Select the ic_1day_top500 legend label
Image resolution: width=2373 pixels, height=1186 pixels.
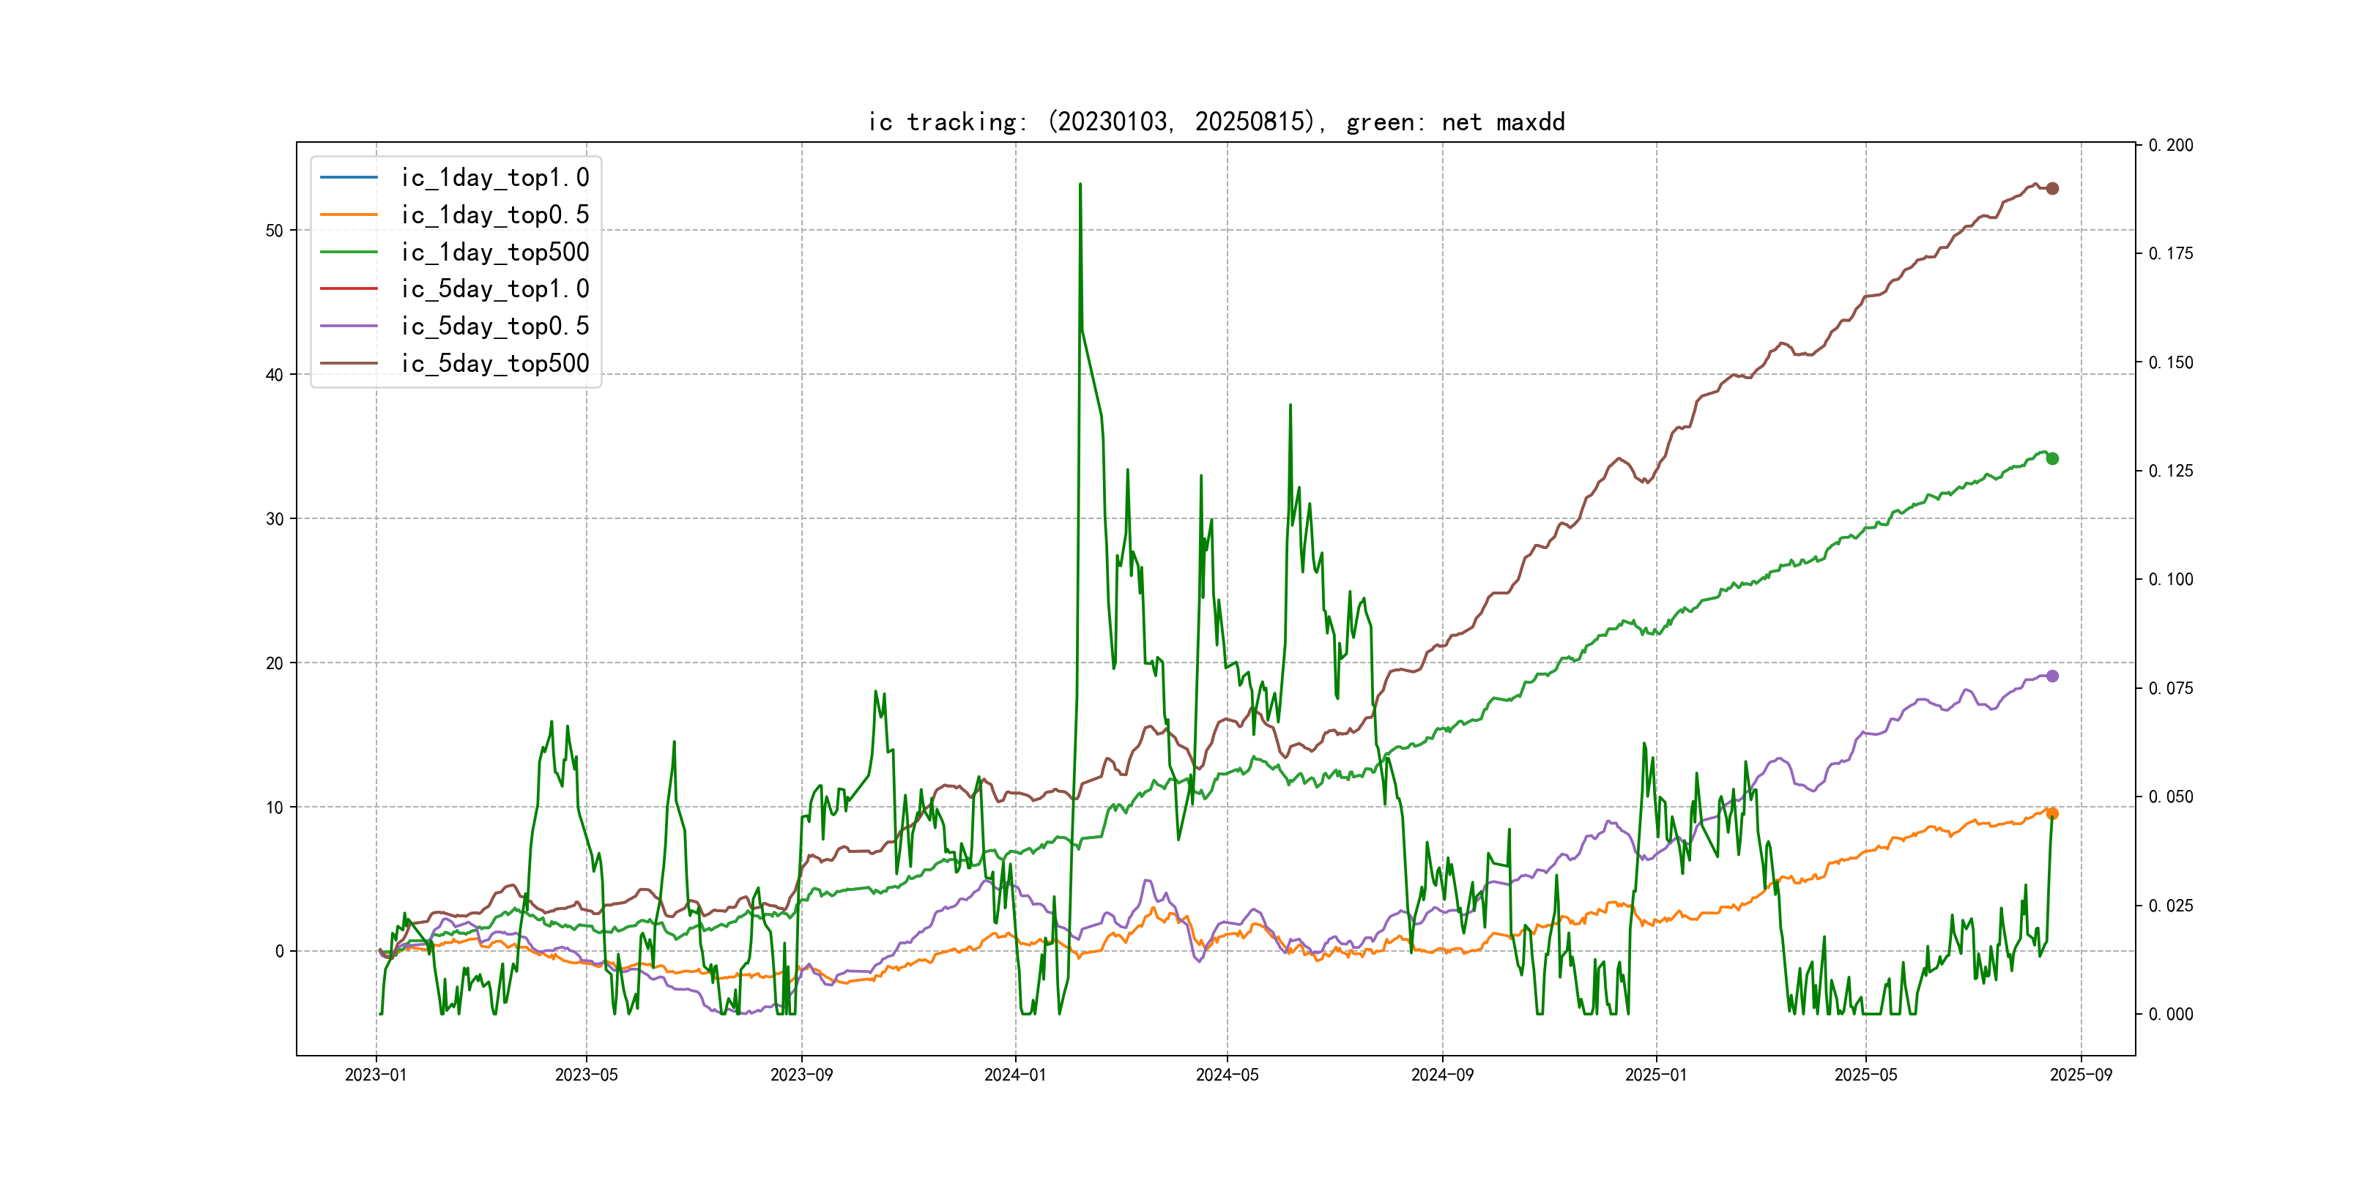(x=494, y=251)
